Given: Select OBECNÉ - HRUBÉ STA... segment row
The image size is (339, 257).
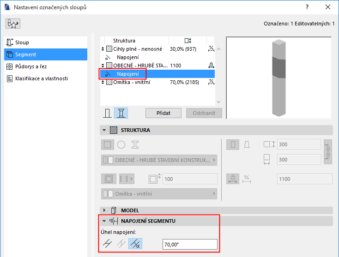Looking at the screenshot, I should click(157, 66).
